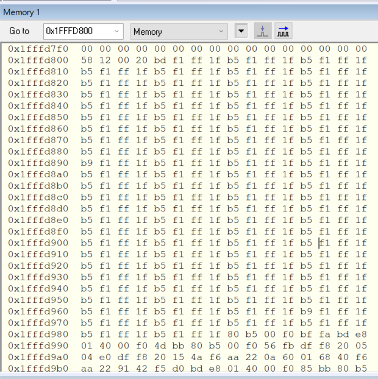
Task: Click the Go to label
Action: [x=19, y=32]
